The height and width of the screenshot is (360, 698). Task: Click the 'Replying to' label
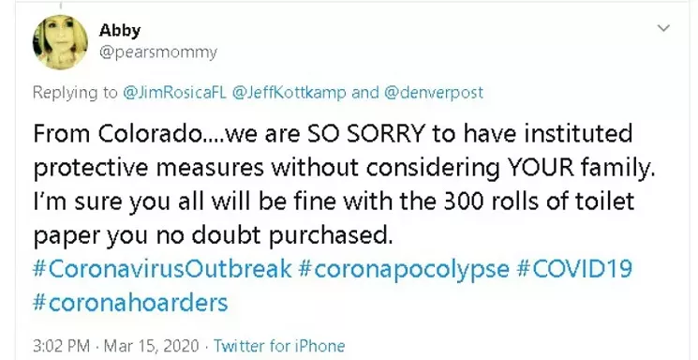(x=75, y=93)
